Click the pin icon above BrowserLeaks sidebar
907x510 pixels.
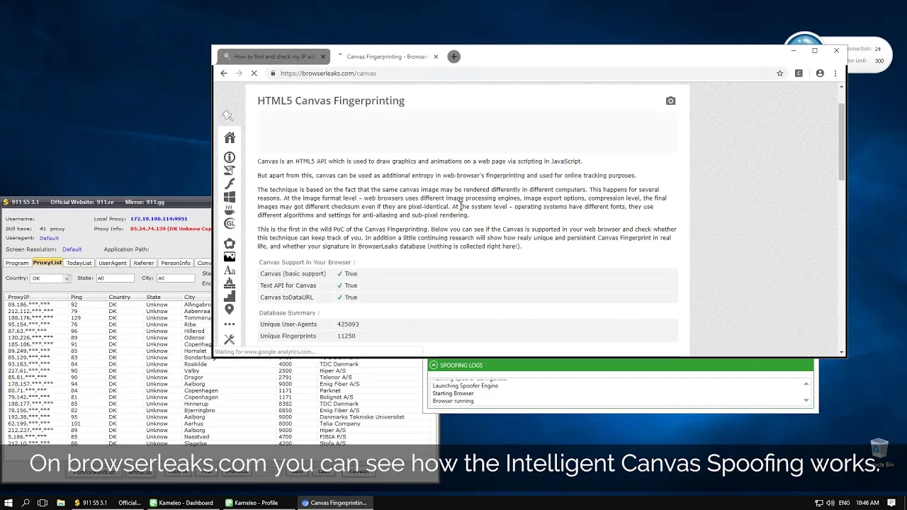tap(227, 115)
